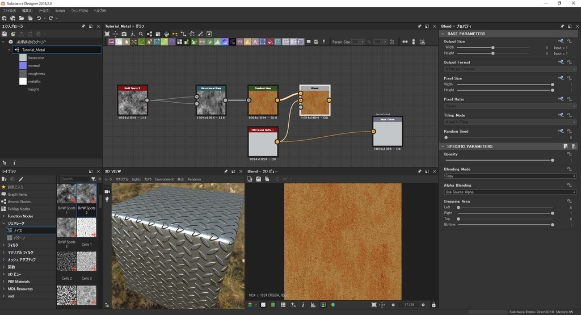Screen dimensions: 581x315
Task: Click the light bulb icon in 3D View
Action: (107, 200)
